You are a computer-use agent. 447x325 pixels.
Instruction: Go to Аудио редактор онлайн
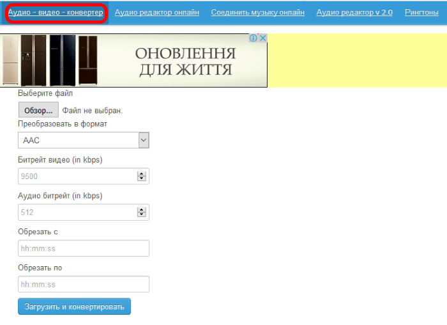(156, 12)
